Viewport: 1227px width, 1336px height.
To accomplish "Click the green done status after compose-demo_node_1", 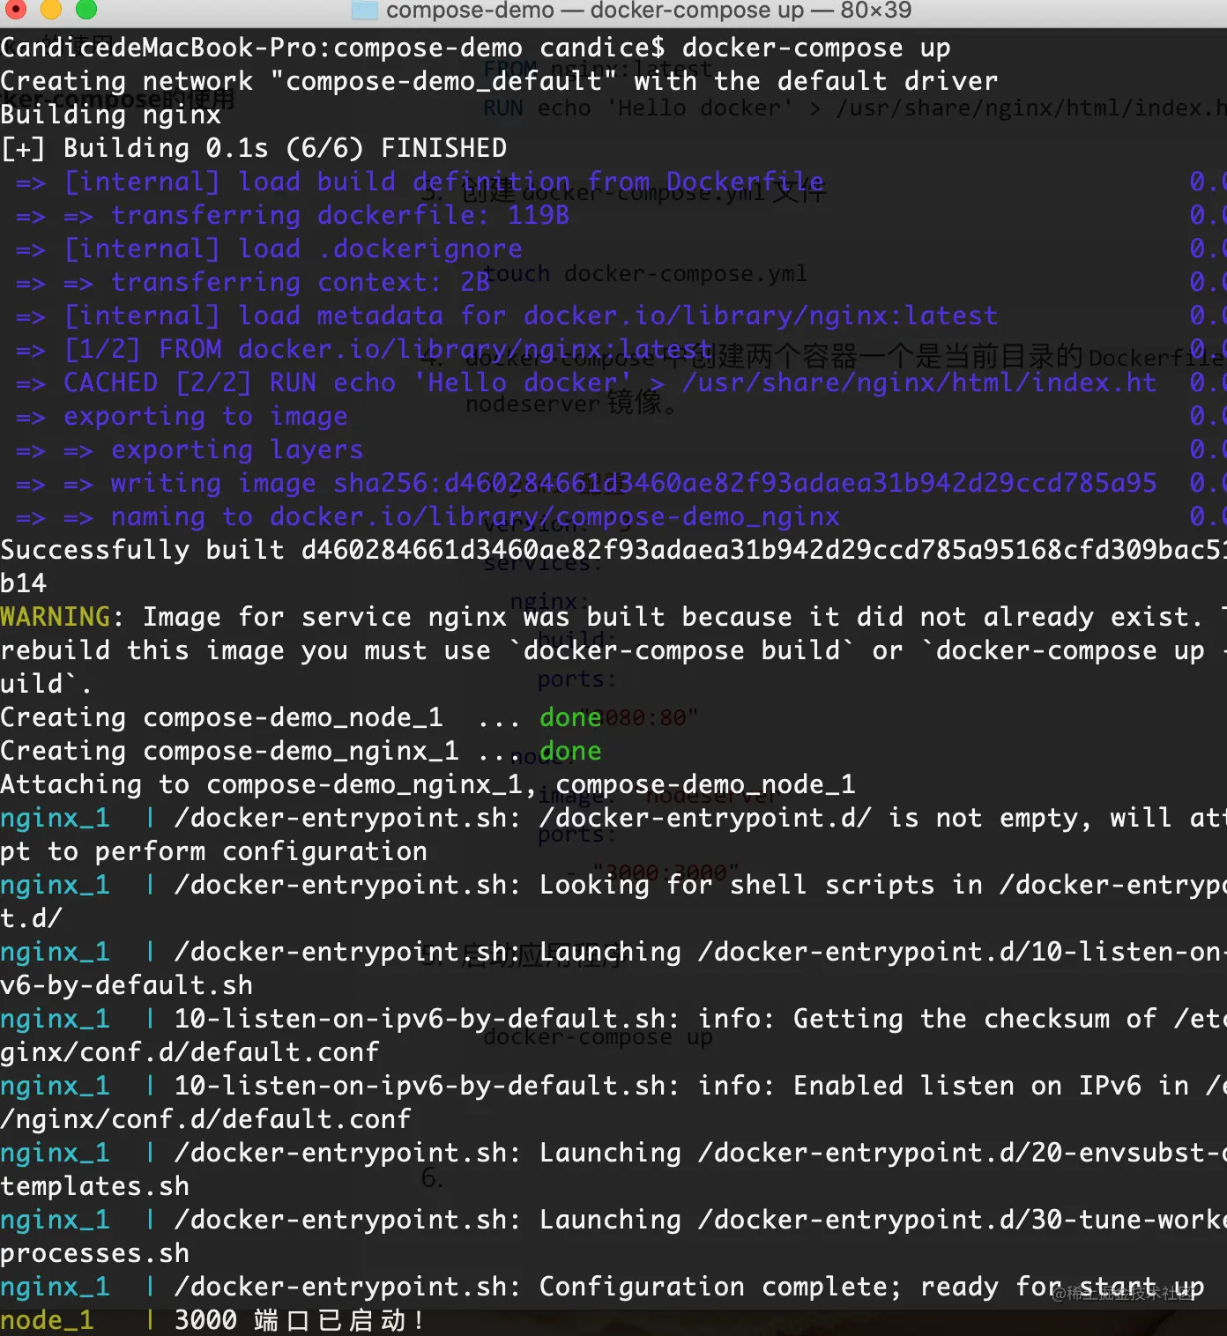I will [x=569, y=716].
